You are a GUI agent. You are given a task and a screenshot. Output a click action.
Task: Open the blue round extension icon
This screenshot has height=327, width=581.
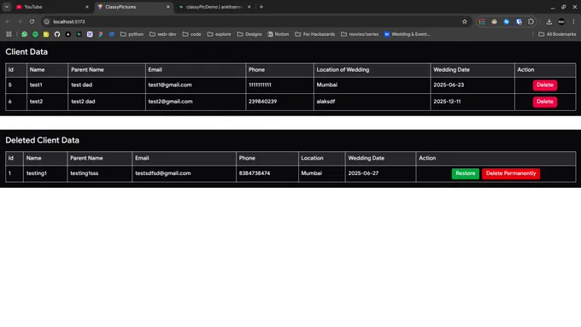(x=507, y=22)
